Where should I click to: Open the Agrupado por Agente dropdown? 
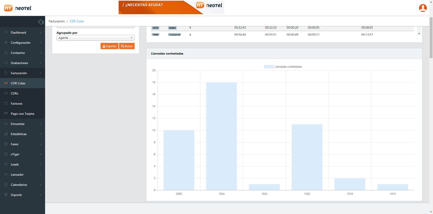[x=95, y=38]
